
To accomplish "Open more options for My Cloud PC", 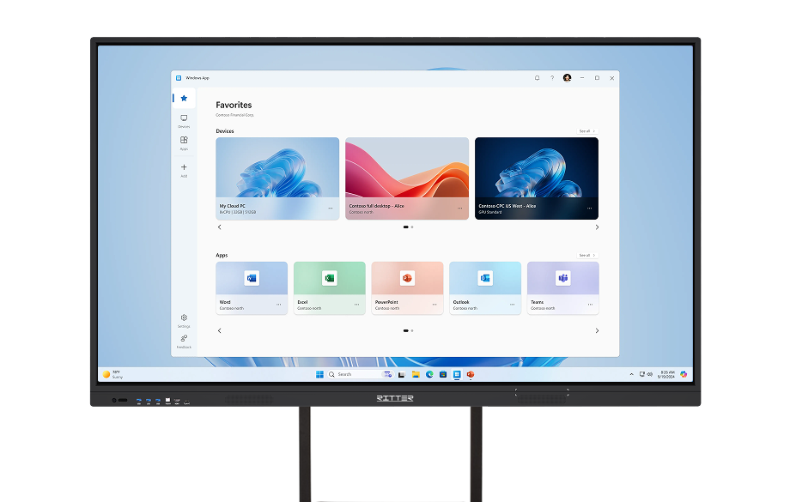I will tap(330, 209).
